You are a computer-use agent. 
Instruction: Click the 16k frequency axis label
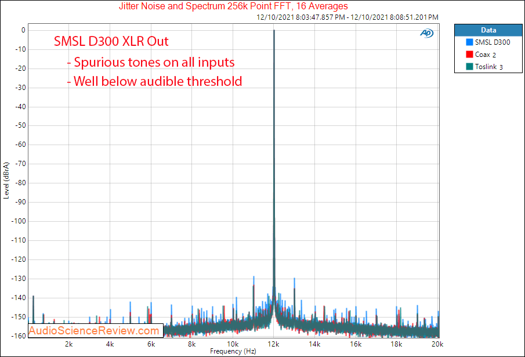pos(356,344)
